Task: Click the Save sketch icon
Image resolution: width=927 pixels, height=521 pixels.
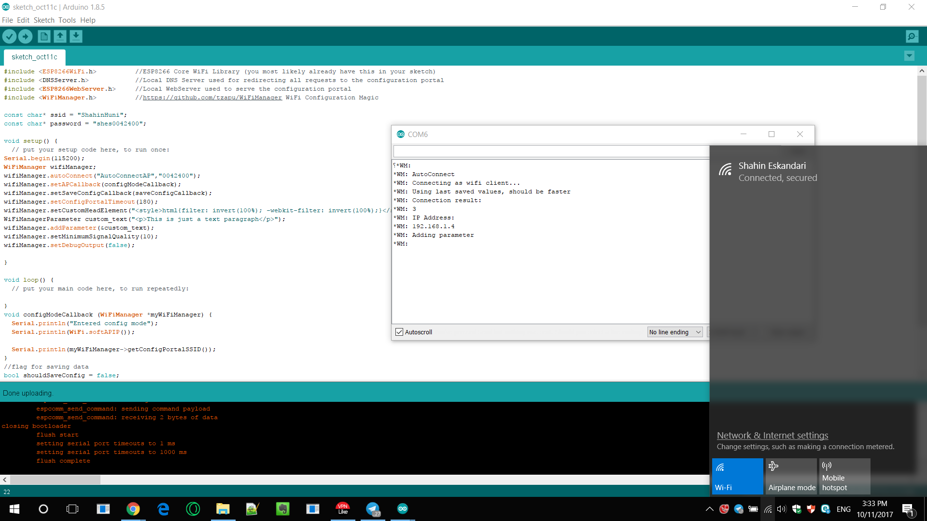Action: click(x=76, y=36)
